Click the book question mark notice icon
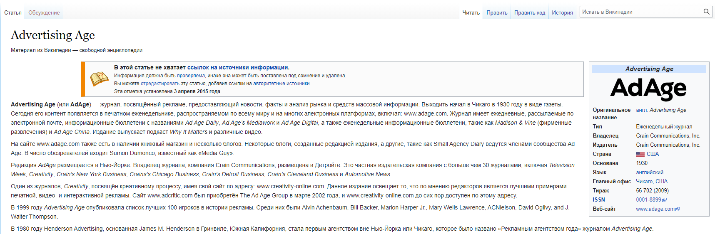This screenshot has width=715, height=234. coord(99,79)
